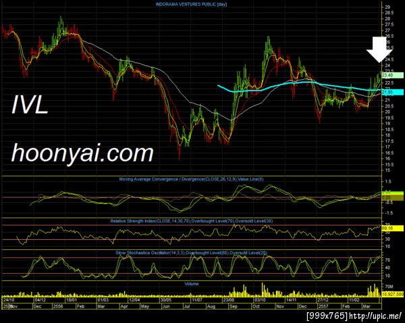Click the 11/02 date label
This screenshot has height=323, width=405.
354,300
